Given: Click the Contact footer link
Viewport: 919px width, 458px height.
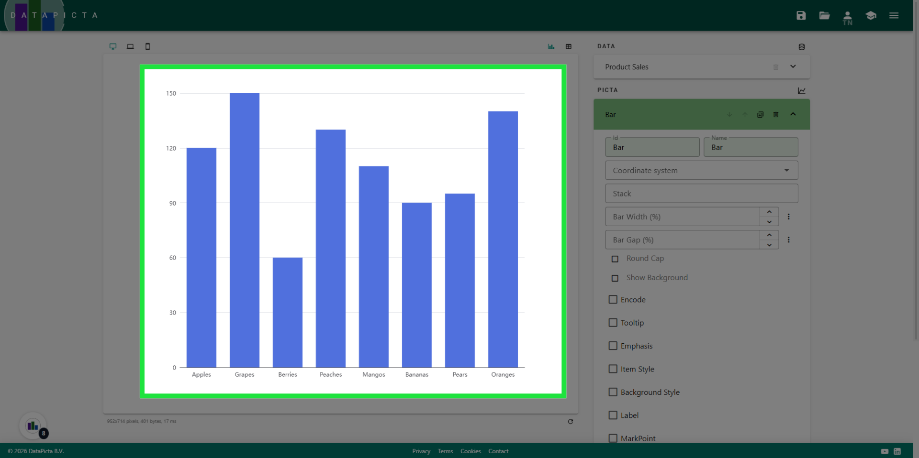Looking at the screenshot, I should pyautogui.click(x=498, y=451).
